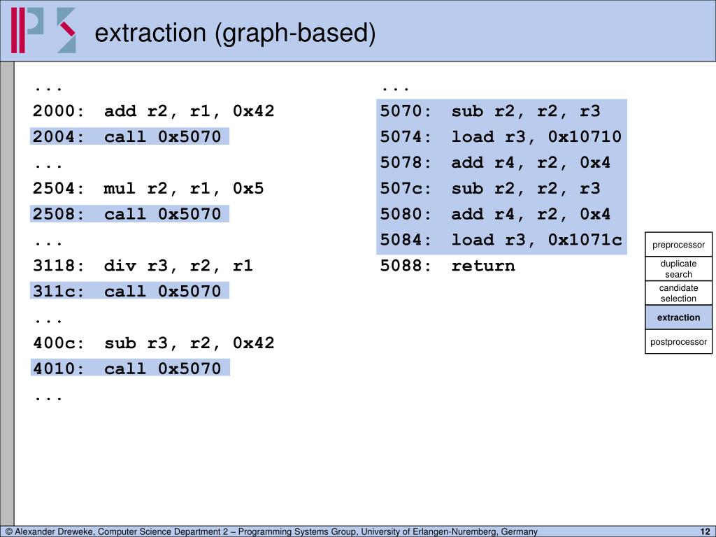The image size is (716, 537).
Task: Select the preprocessor stage box
Action: tap(678, 244)
